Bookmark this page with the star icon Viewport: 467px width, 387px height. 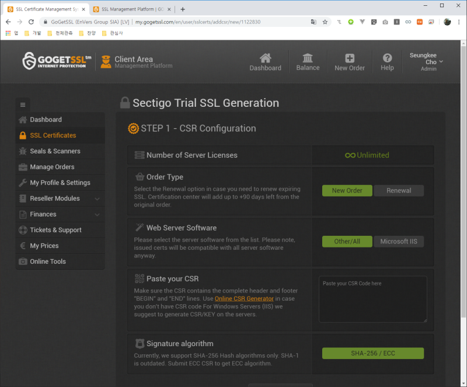[325, 22]
